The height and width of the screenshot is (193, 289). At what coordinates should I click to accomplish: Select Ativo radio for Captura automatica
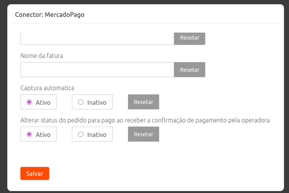tap(29, 102)
